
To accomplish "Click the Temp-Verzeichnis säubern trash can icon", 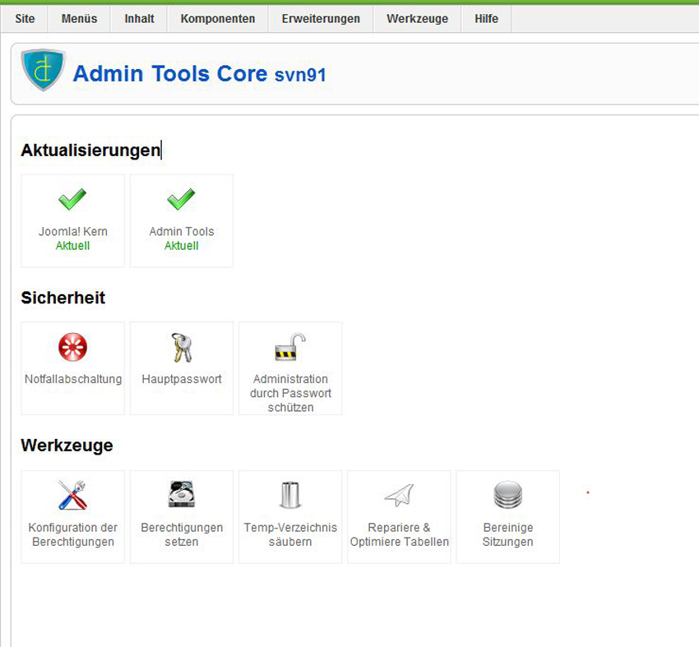I will (290, 495).
